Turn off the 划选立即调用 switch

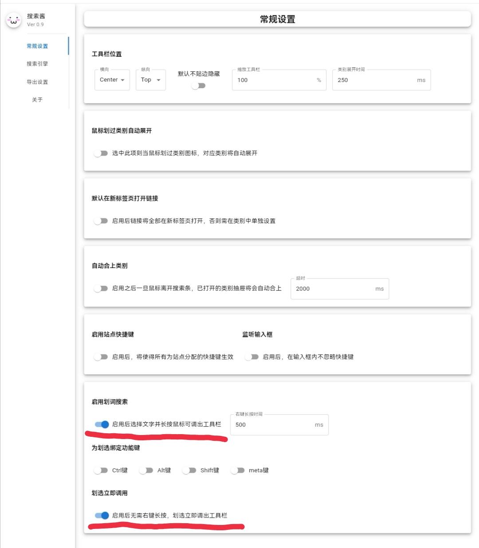pyautogui.click(x=102, y=515)
